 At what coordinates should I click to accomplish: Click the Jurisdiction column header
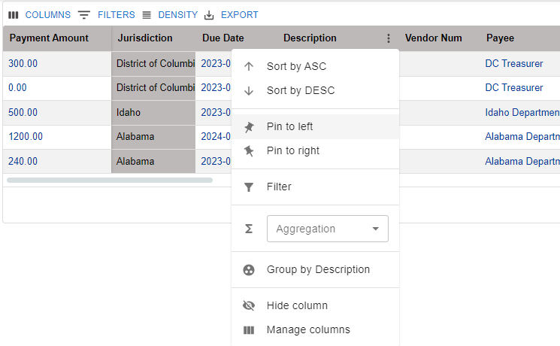pyautogui.click(x=145, y=38)
